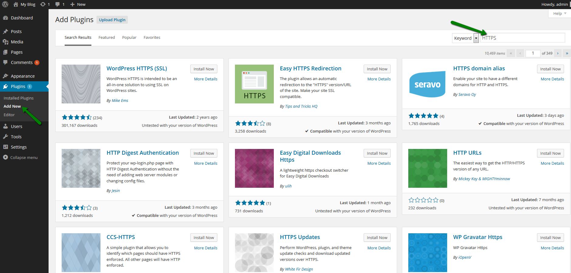Click the Seravo logo thumbnail

click(x=428, y=84)
